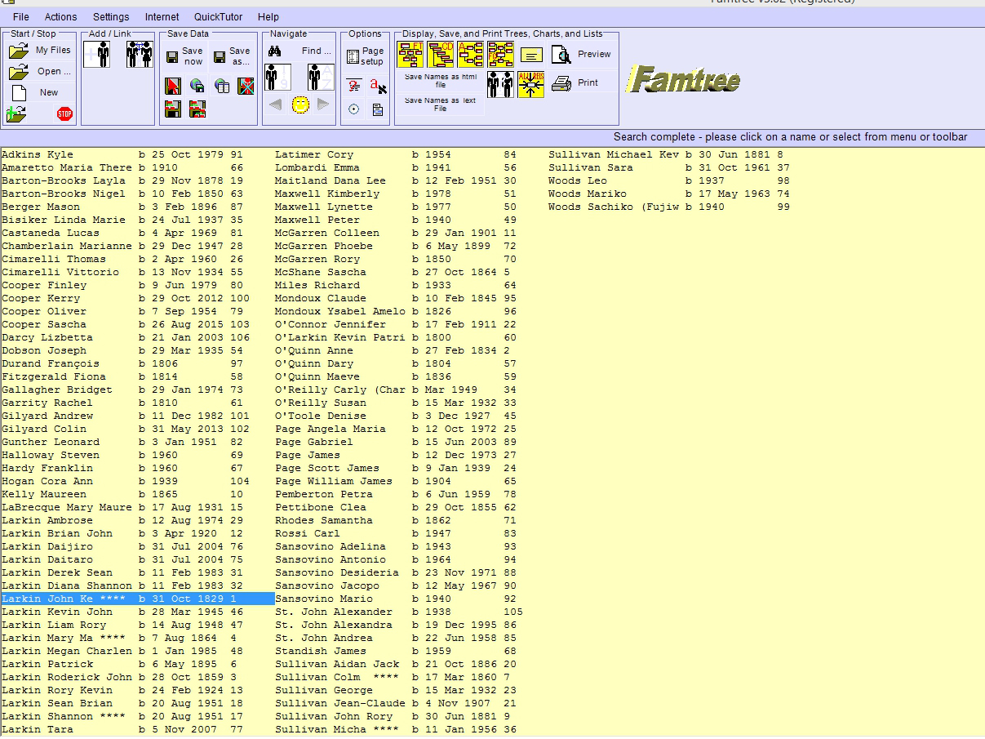Screen dimensions: 985x739
Task: Select Durand François b 1806
Action: point(137,363)
